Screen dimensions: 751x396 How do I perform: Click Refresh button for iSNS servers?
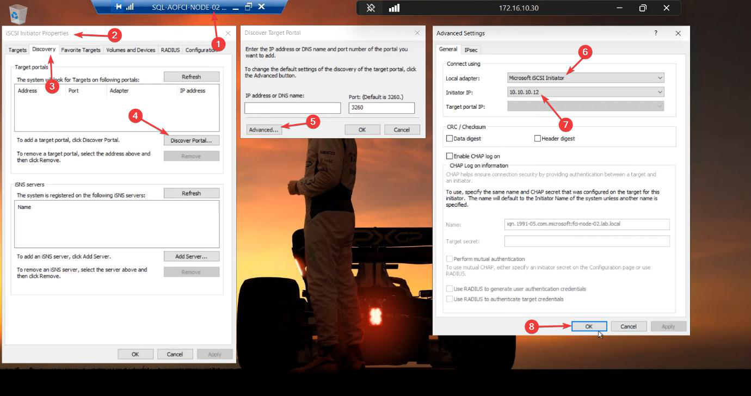tap(192, 193)
